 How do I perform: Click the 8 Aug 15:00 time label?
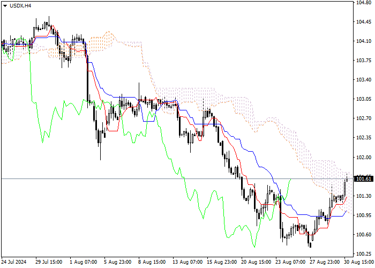[x=152, y=262]
